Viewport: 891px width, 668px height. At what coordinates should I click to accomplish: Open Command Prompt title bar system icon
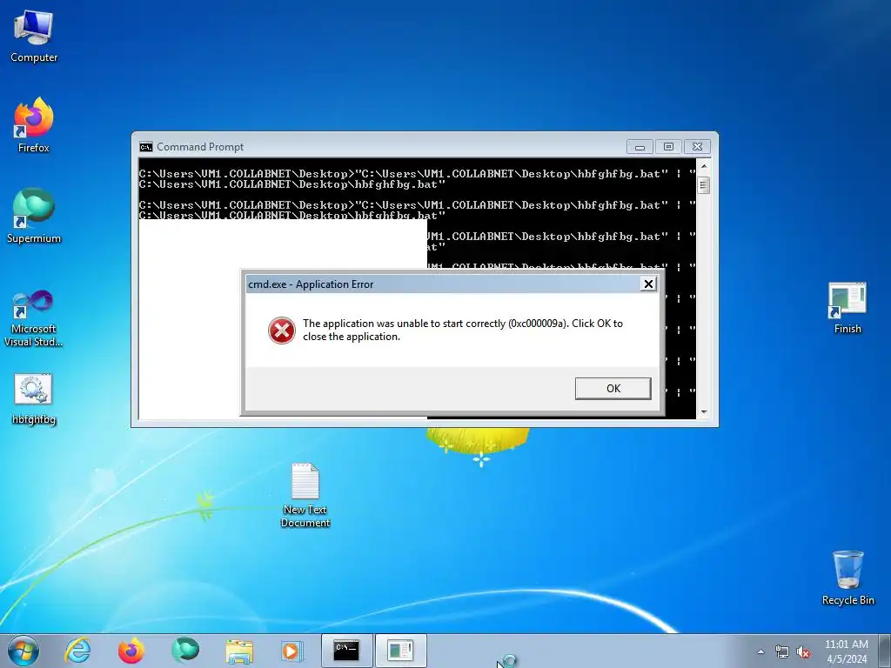[x=146, y=147]
